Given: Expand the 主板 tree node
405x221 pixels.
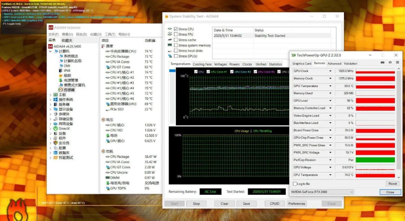Looking at the screenshot, I should (50, 95).
